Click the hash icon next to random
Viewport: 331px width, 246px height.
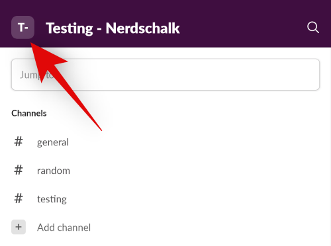click(x=19, y=170)
